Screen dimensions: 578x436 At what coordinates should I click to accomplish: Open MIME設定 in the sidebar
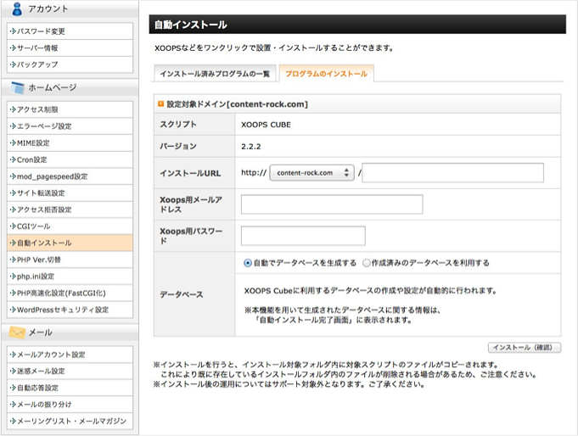70,143
